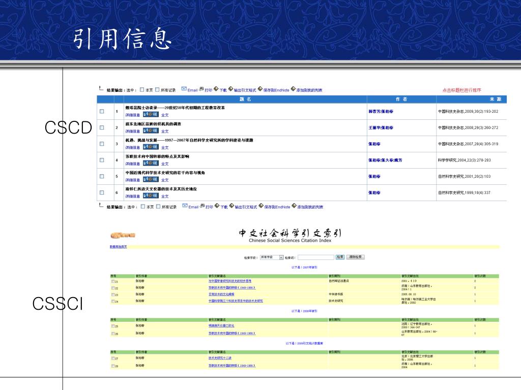Click 保存到EndNote in the lower CSCD toolbar
The image size is (521, 390).
coord(277,207)
